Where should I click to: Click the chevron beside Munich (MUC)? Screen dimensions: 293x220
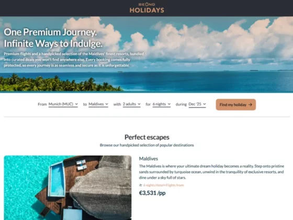point(76,104)
